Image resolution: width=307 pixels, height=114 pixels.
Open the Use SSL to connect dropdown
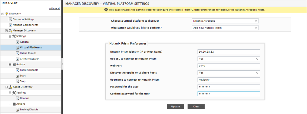click(229, 59)
